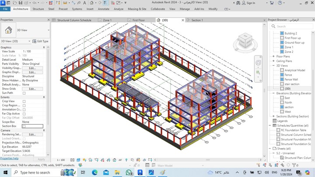The height and width of the screenshot is (177, 315).
Task: Click Windows Start button
Action: coord(5,172)
